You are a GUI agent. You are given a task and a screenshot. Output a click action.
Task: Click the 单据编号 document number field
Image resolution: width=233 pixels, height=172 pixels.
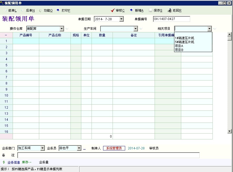(171, 19)
